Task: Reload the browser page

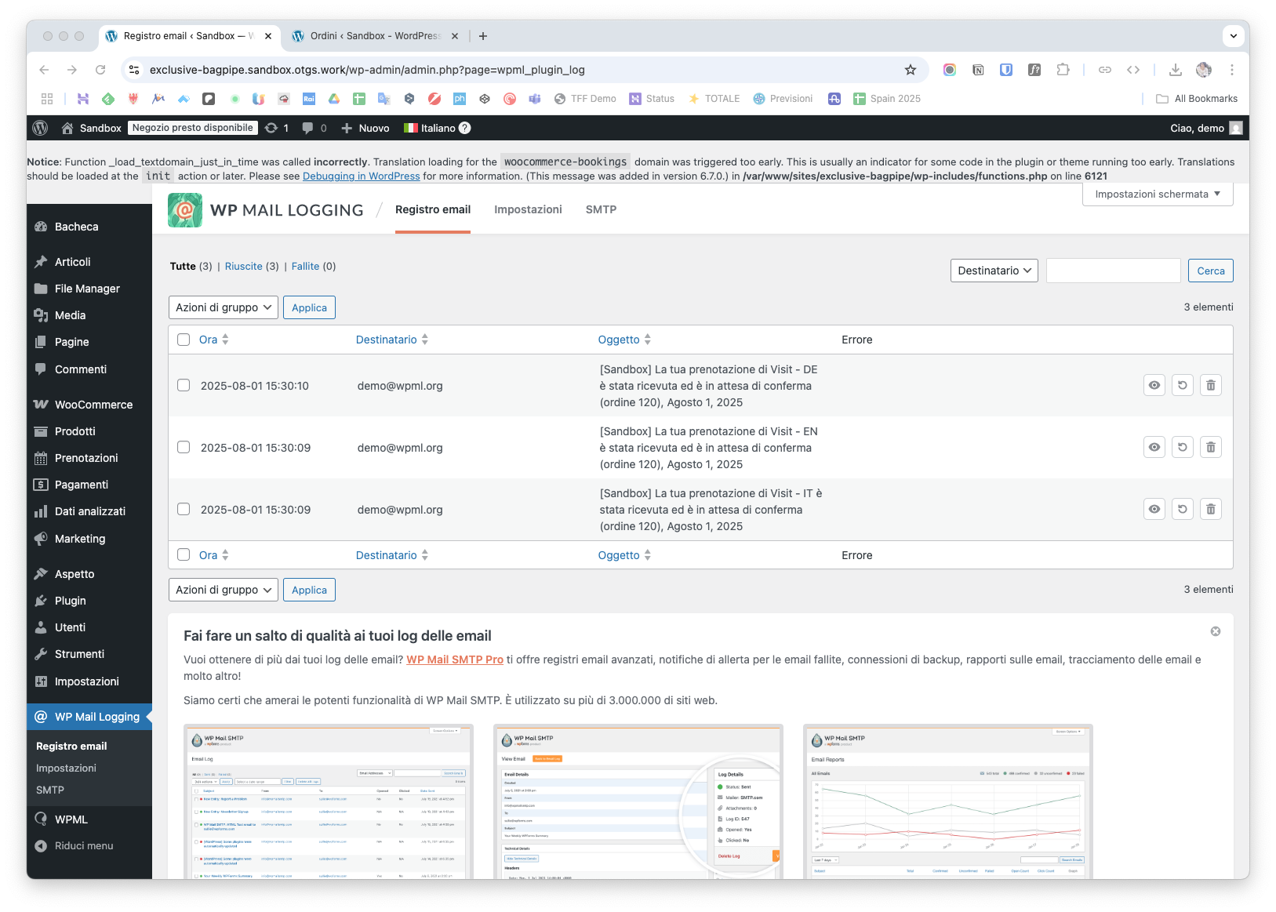Action: (100, 70)
